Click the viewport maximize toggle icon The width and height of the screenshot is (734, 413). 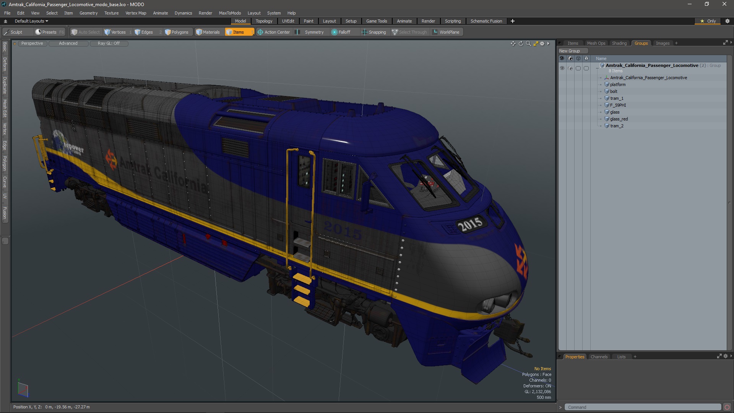(x=536, y=44)
